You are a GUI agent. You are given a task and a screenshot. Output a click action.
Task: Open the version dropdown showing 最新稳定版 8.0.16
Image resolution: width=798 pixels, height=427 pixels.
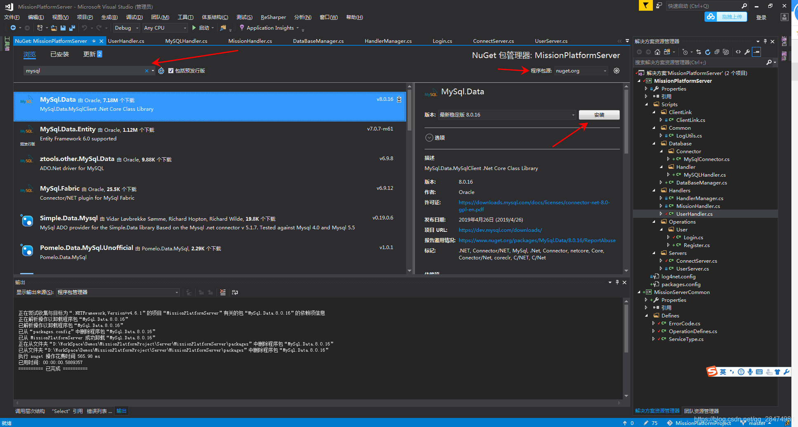[x=507, y=115]
